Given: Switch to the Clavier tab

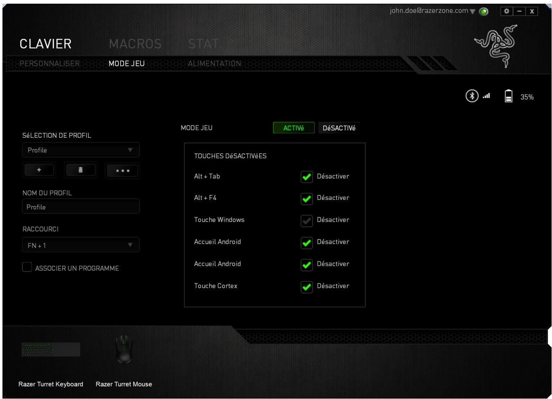Looking at the screenshot, I should [45, 44].
